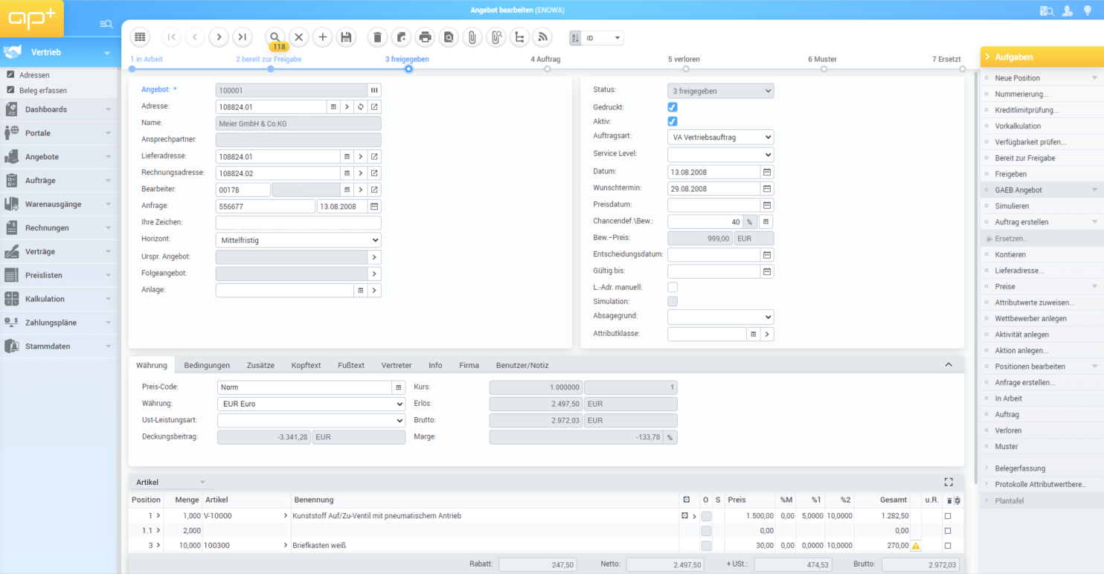Click the '4 Auftrag' status step marker

(547, 68)
